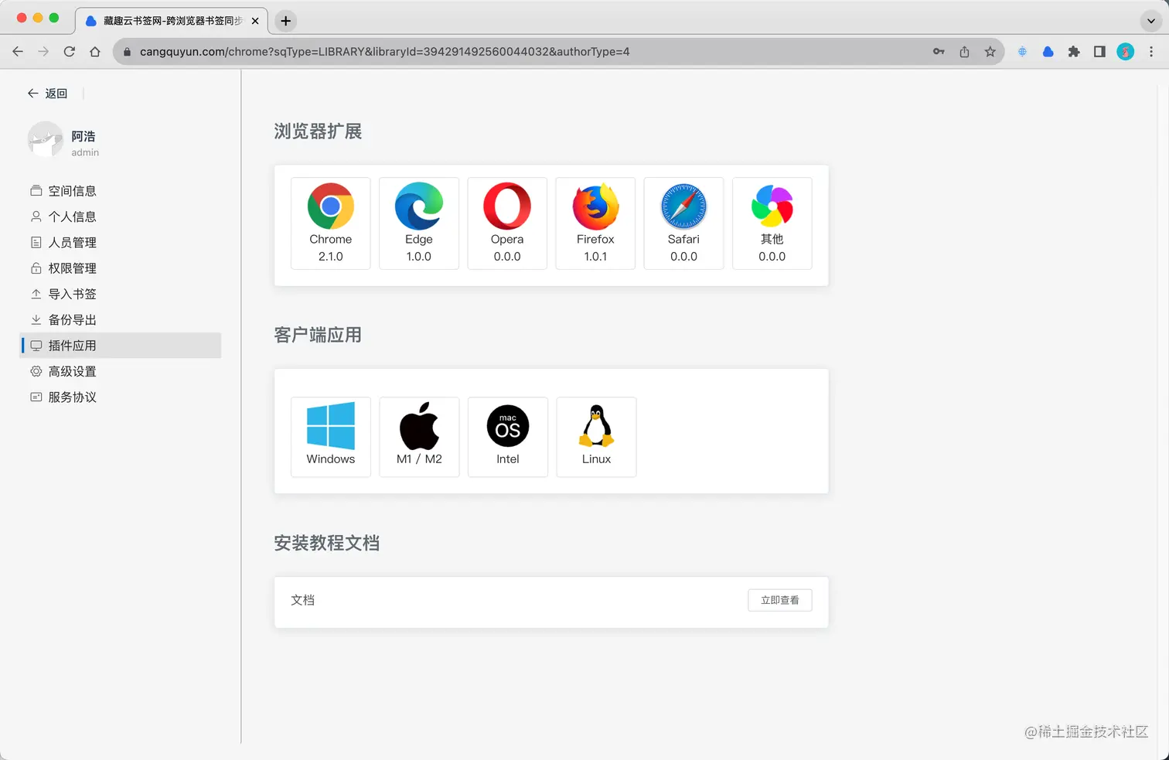Viewport: 1169px width, 760px height.
Task: Click inside the address bar
Action: (464, 52)
